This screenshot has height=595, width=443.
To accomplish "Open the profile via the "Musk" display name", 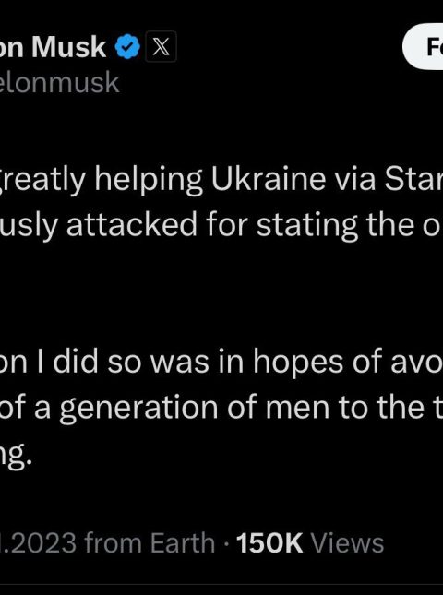I will click(68, 47).
